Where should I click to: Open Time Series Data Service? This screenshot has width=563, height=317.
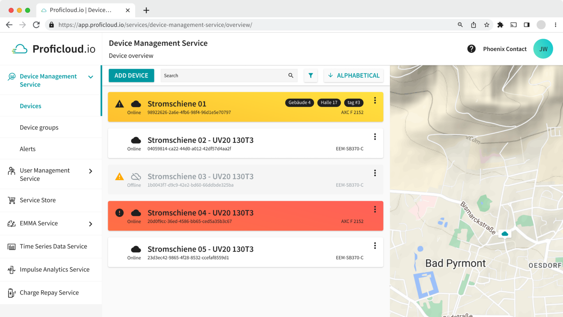[54, 247]
